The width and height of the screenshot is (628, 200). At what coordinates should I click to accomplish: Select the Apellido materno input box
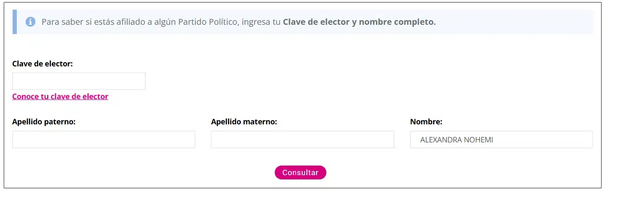(x=302, y=139)
